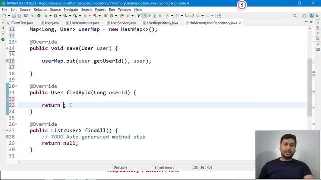Open the New file dropdown arrow
The image size is (321, 180).
tap(9, 16)
